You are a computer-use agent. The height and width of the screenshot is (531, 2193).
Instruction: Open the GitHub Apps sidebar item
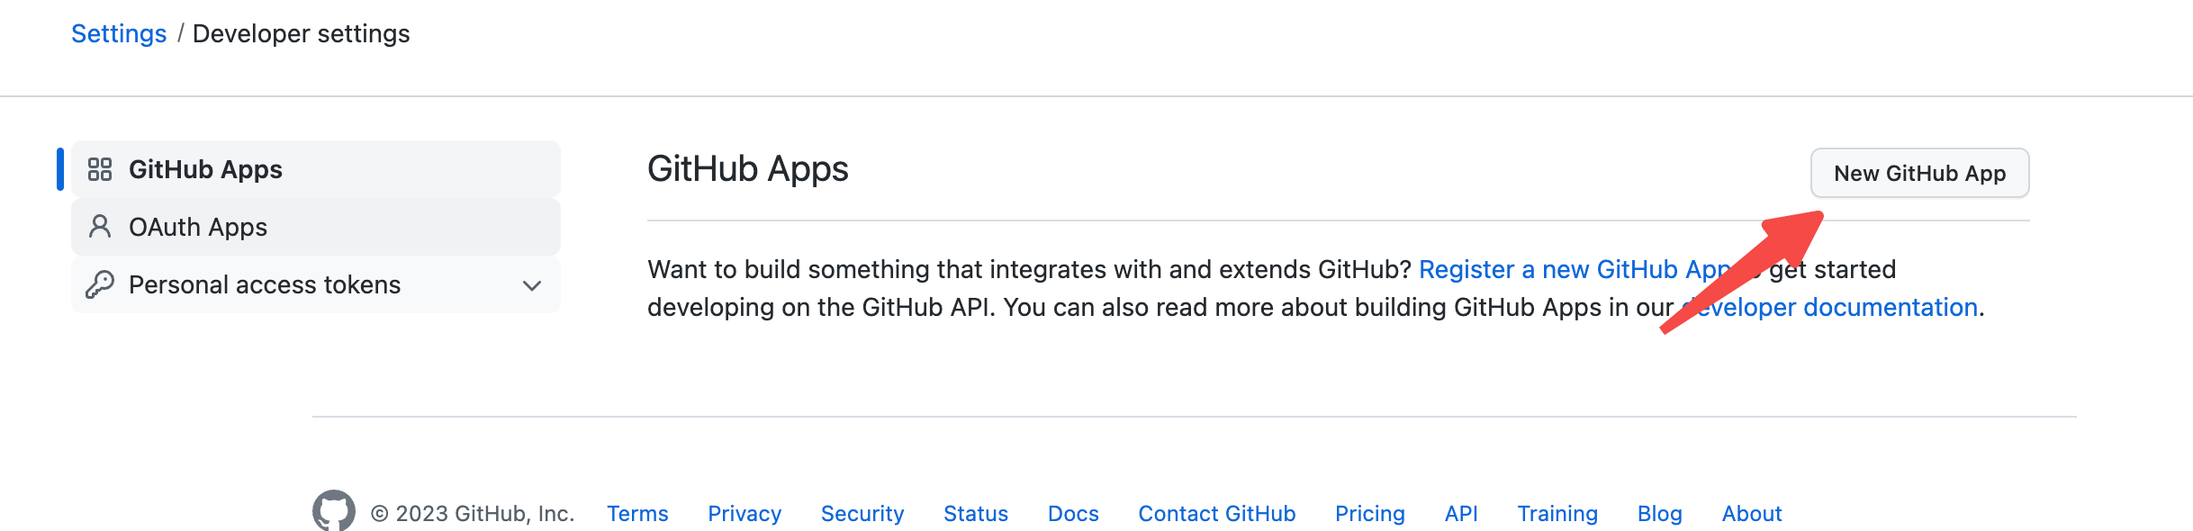coord(205,169)
